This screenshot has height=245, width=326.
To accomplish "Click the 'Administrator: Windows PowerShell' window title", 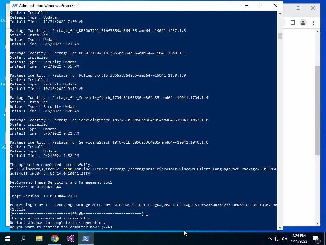I will click(x=49, y=6).
